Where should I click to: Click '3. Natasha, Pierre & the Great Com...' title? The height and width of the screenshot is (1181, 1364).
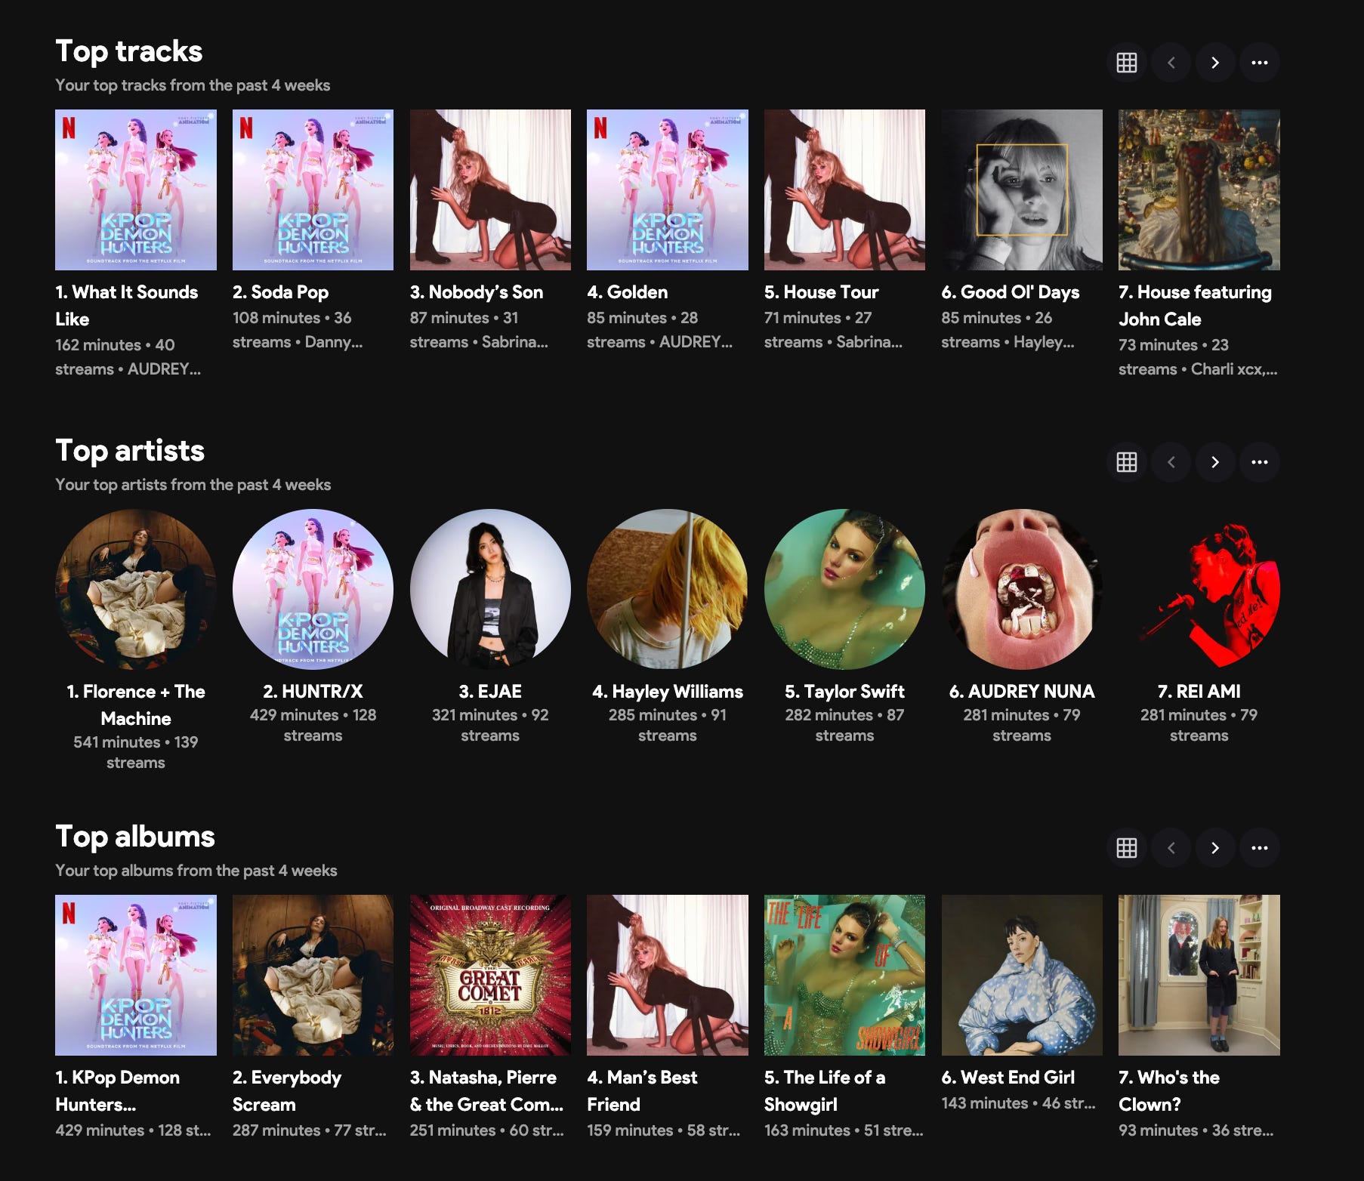pos(486,1090)
